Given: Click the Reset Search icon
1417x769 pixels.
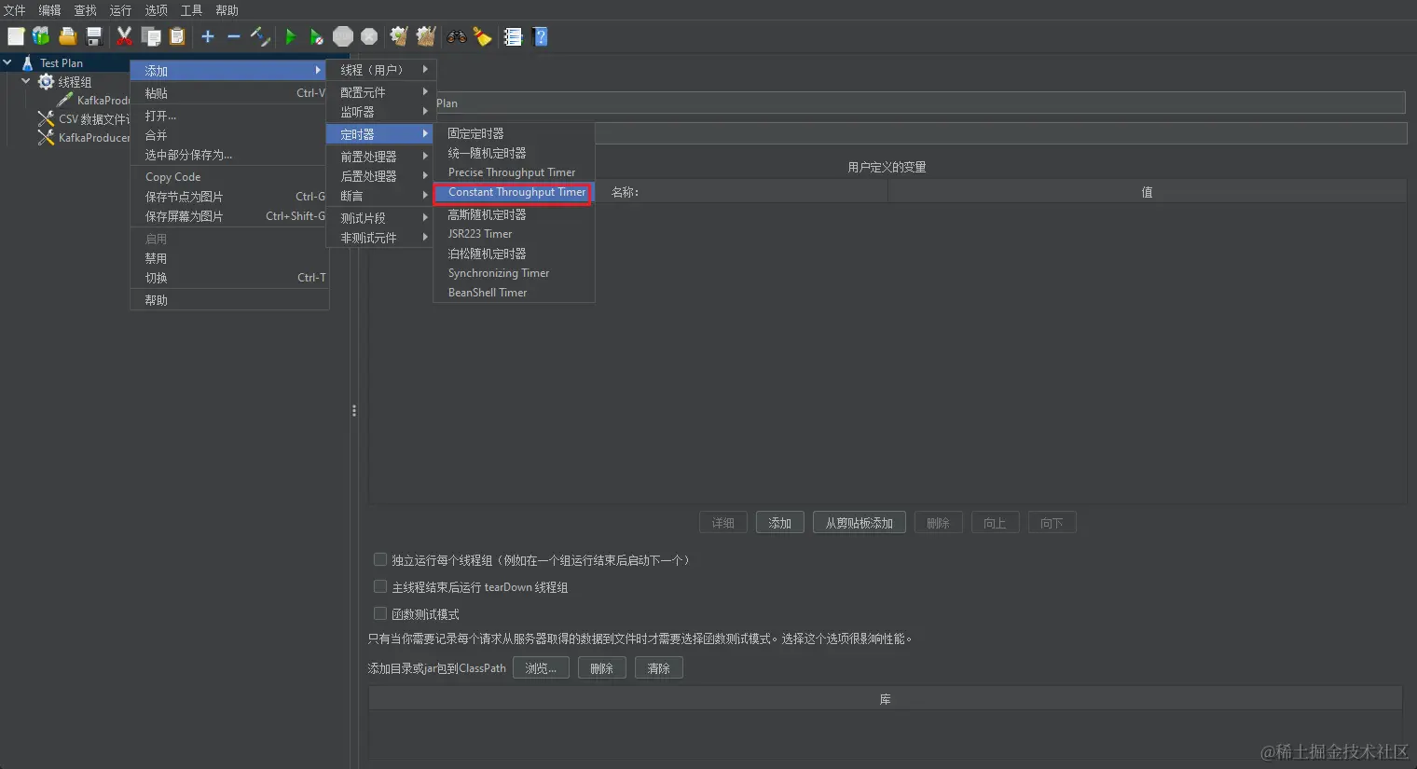Looking at the screenshot, I should pyautogui.click(x=482, y=36).
